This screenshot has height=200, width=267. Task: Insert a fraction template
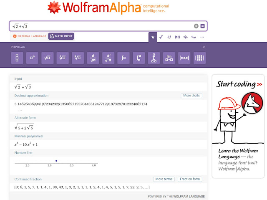click(x=17, y=58)
